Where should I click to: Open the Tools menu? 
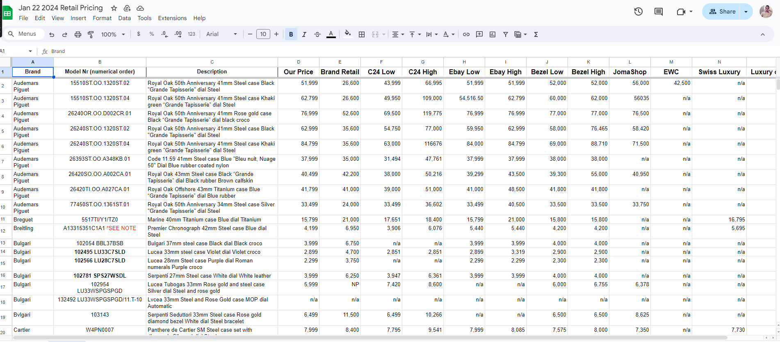[x=144, y=18]
